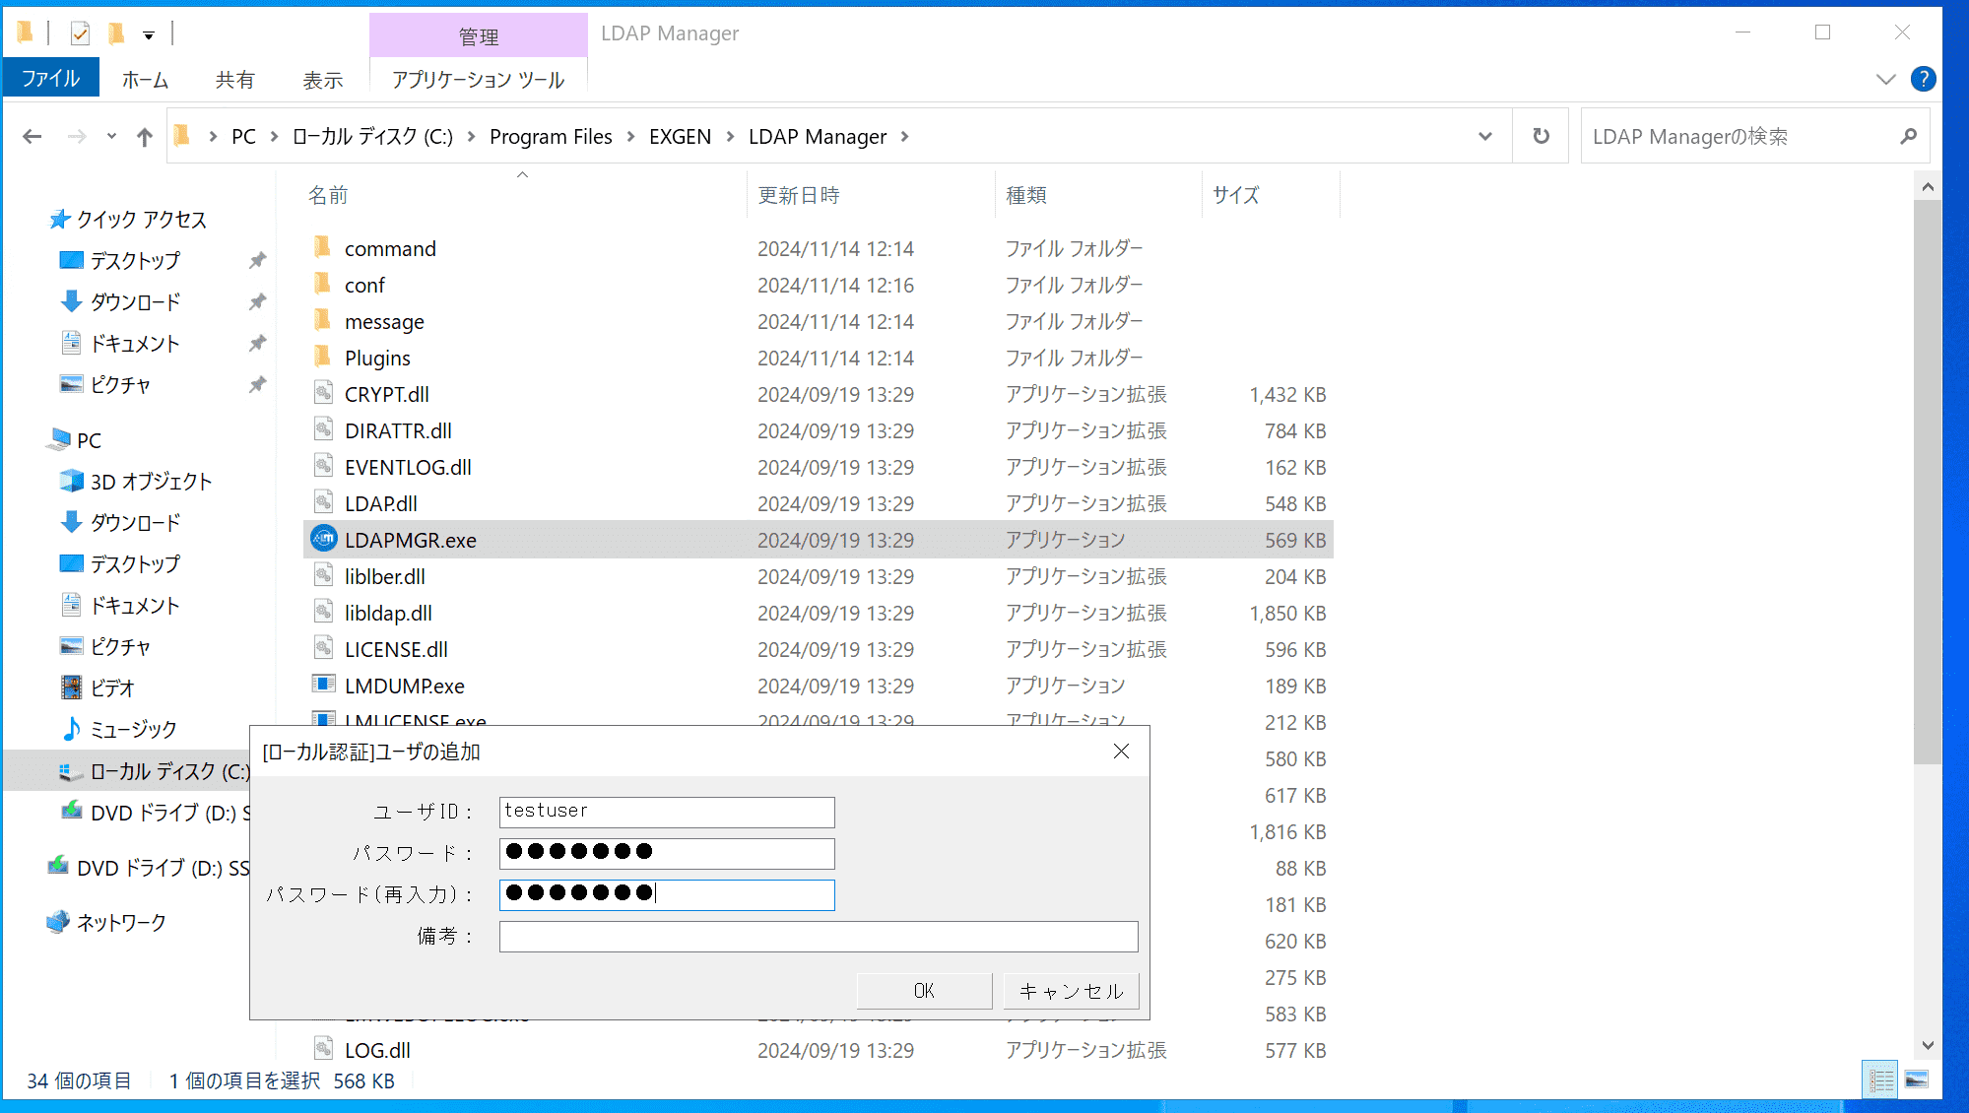This screenshot has height=1113, width=1969.
Task: Open the address bar history dropdown
Action: [1484, 136]
